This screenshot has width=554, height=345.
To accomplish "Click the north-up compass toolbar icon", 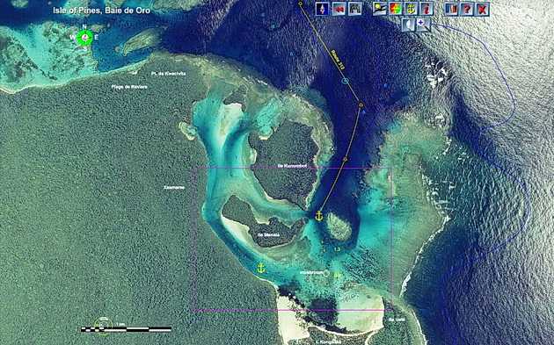I will pyautogui.click(x=322, y=9).
